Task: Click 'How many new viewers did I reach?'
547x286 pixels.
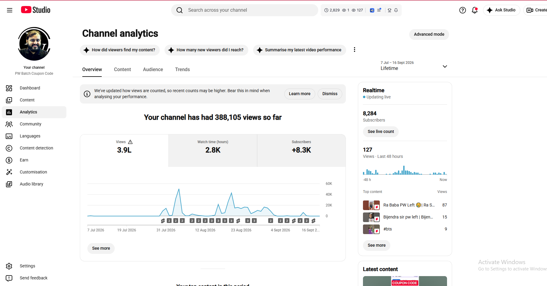Action: [x=206, y=50]
